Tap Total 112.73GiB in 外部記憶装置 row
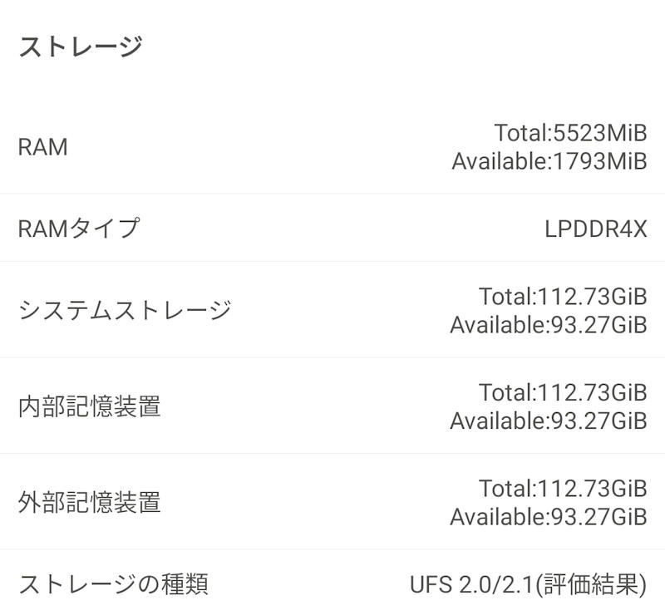Image resolution: width=665 pixels, height=615 pixels. (562, 489)
